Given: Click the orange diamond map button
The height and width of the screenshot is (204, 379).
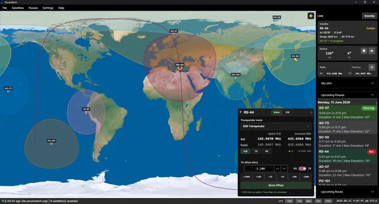Looking at the screenshot, I should (x=310, y=16).
